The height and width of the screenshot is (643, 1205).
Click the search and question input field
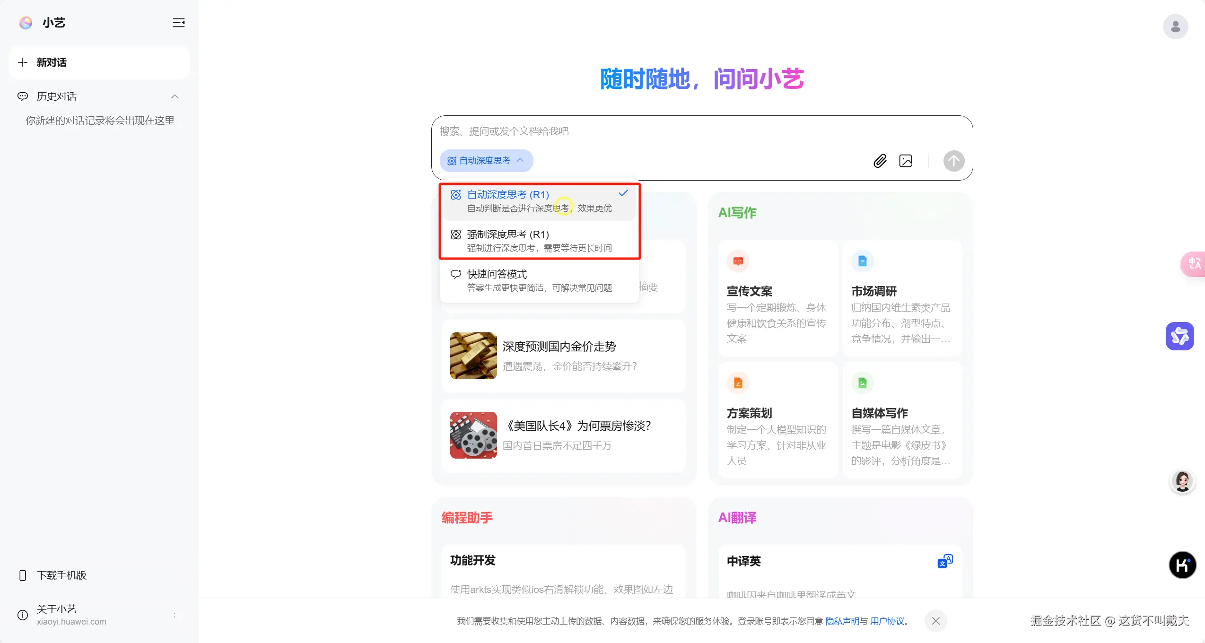click(662, 131)
